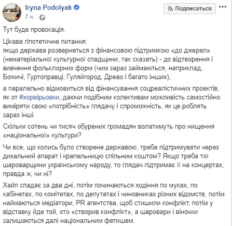Click the blue verified badge icon
Image resolution: width=232 pixels, height=226 pixels.
pyautogui.click(x=76, y=7)
